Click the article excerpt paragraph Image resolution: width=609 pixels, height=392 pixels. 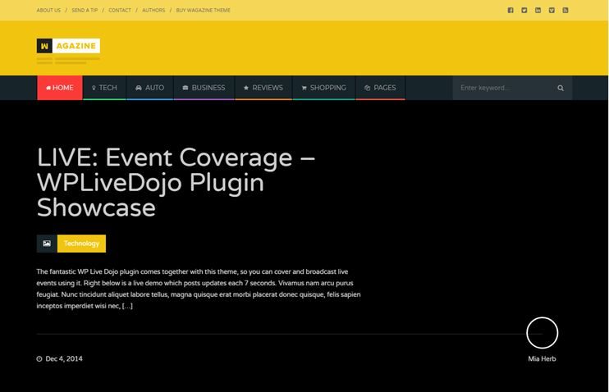pyautogui.click(x=199, y=289)
